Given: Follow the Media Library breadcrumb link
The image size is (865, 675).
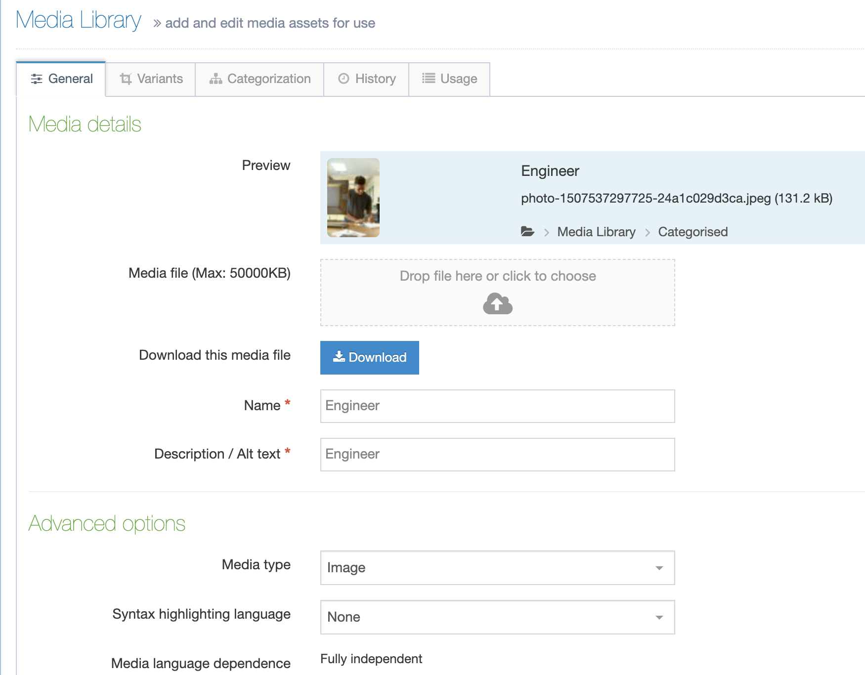Looking at the screenshot, I should coord(596,232).
